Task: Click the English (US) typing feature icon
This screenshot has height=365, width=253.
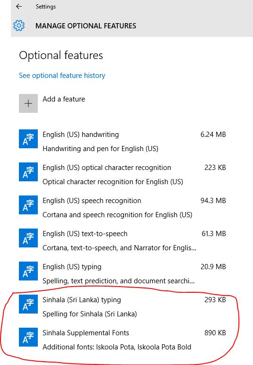Action: click(x=28, y=271)
